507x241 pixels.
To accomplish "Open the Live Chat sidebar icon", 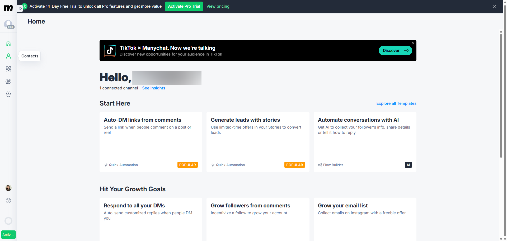I will pyautogui.click(x=8, y=81).
